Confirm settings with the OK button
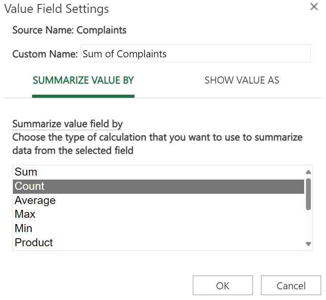 [223, 285]
